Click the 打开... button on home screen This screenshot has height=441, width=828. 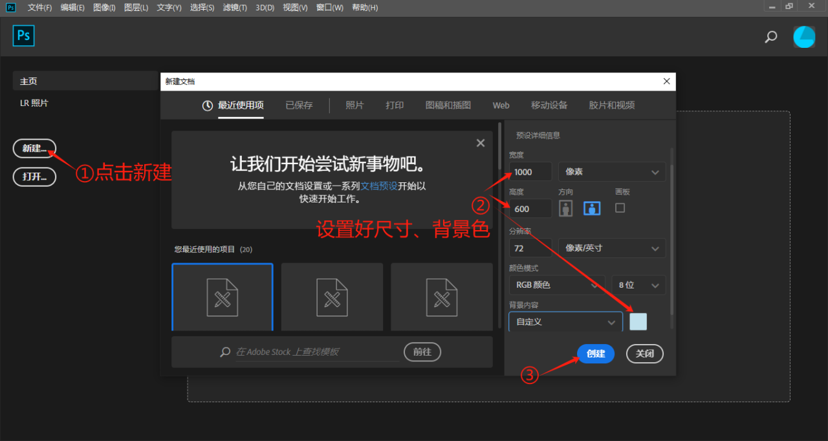[x=34, y=177]
